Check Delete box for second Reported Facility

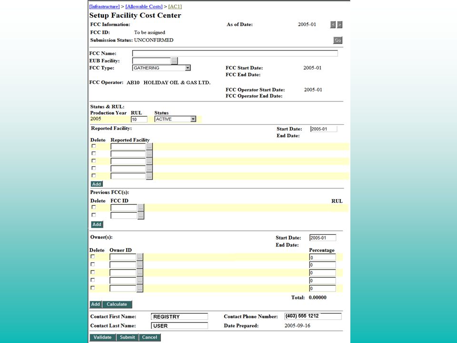click(94, 153)
